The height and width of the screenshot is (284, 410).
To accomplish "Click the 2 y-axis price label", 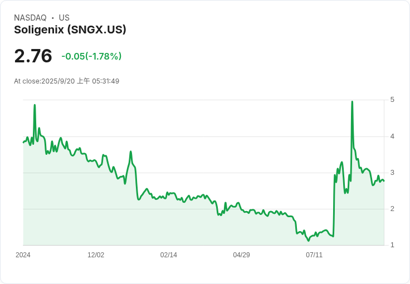I will pos(392,209).
